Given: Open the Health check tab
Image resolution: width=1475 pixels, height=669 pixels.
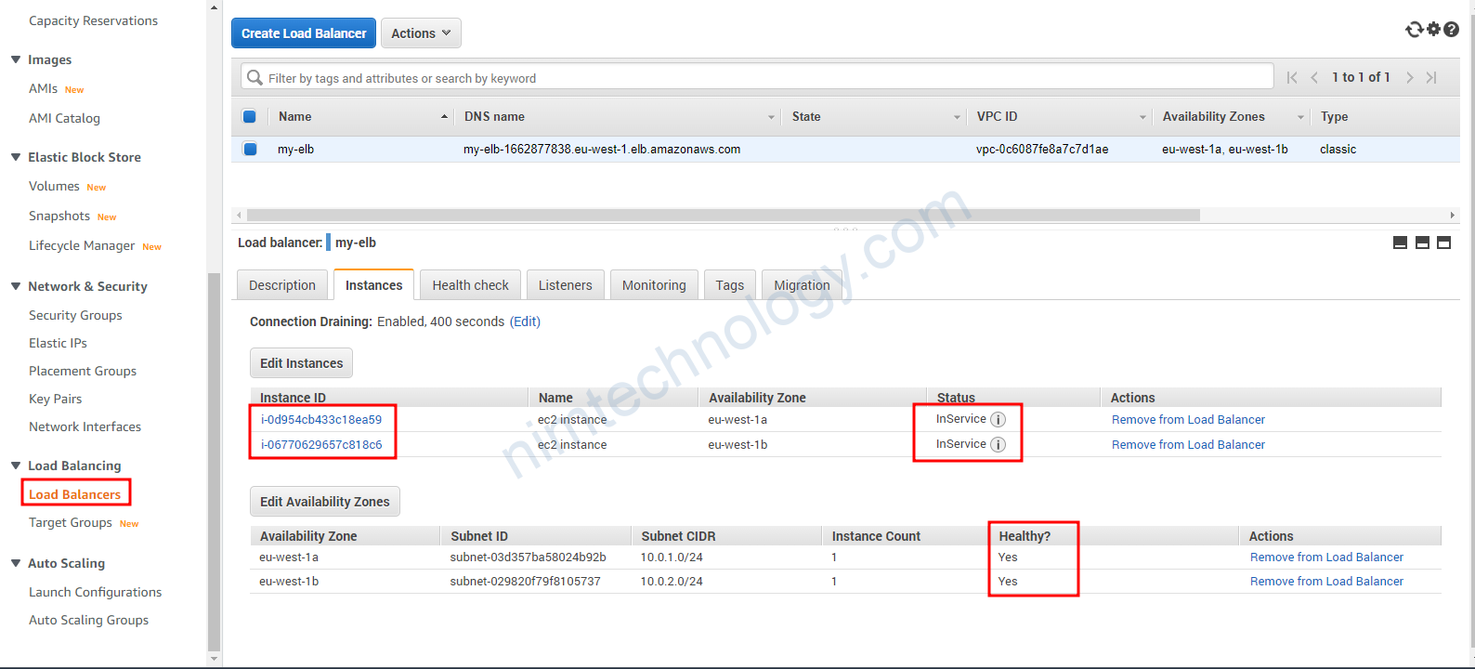Looking at the screenshot, I should pyautogui.click(x=470, y=285).
